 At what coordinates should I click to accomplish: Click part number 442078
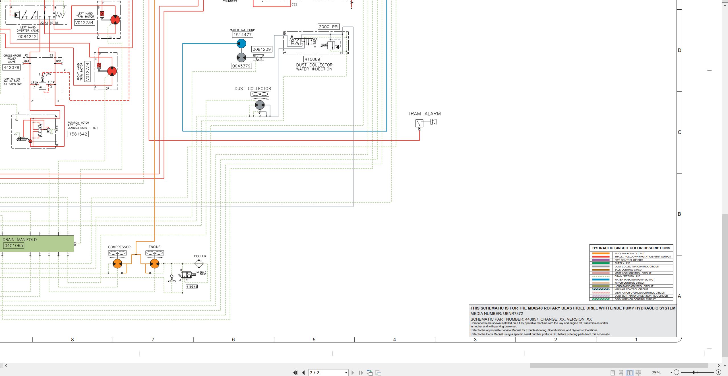pyautogui.click(x=11, y=67)
